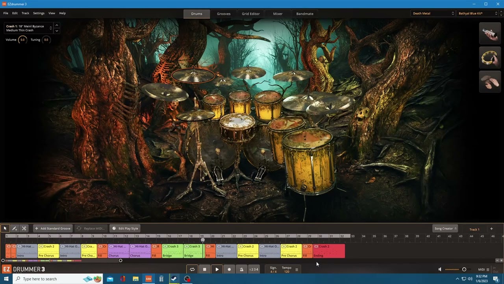Click the Replace MIDI button
504x284 pixels.
91,228
